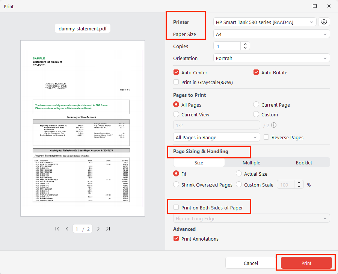This screenshot has width=338, height=274.
Task: Click the Print button
Action: [306, 263]
